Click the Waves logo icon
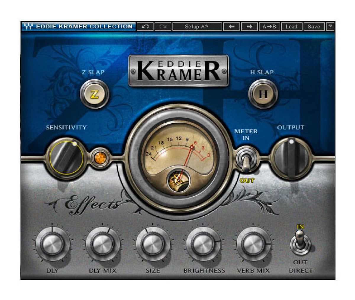 click(28, 27)
